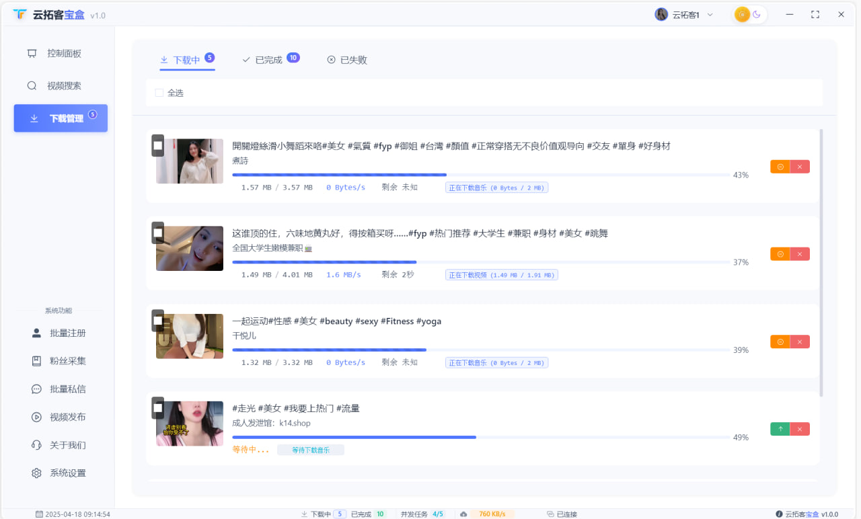861x519 pixels.
Task: Cancel the third download with red X icon
Action: (x=800, y=342)
